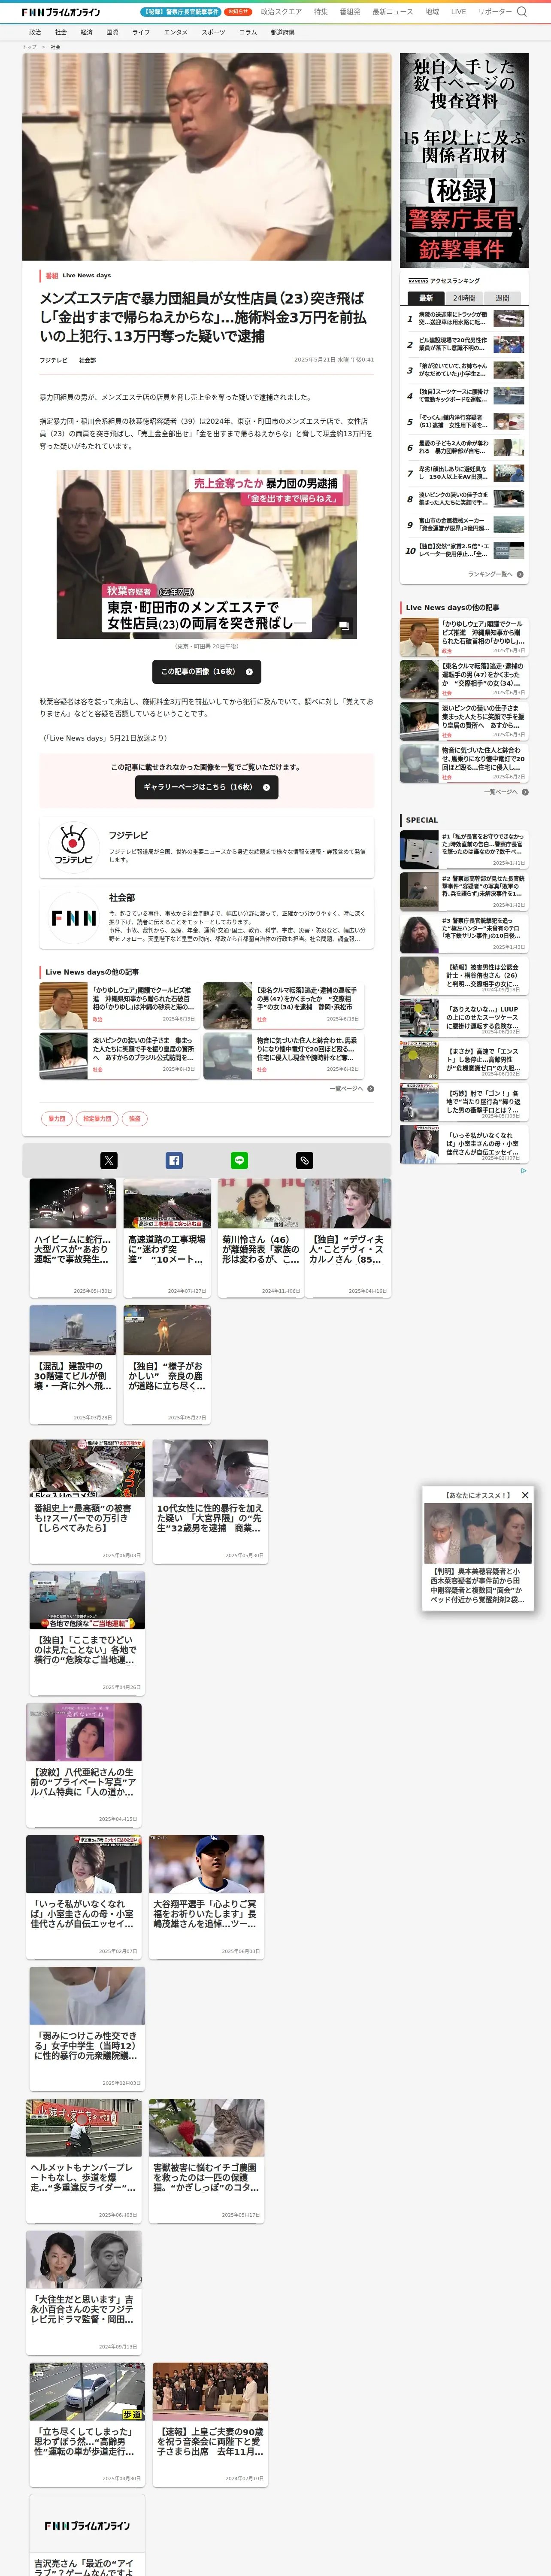Click the FNNプライムオンライン logo in header
Image resolution: width=551 pixels, height=2576 pixels.
click(61, 12)
